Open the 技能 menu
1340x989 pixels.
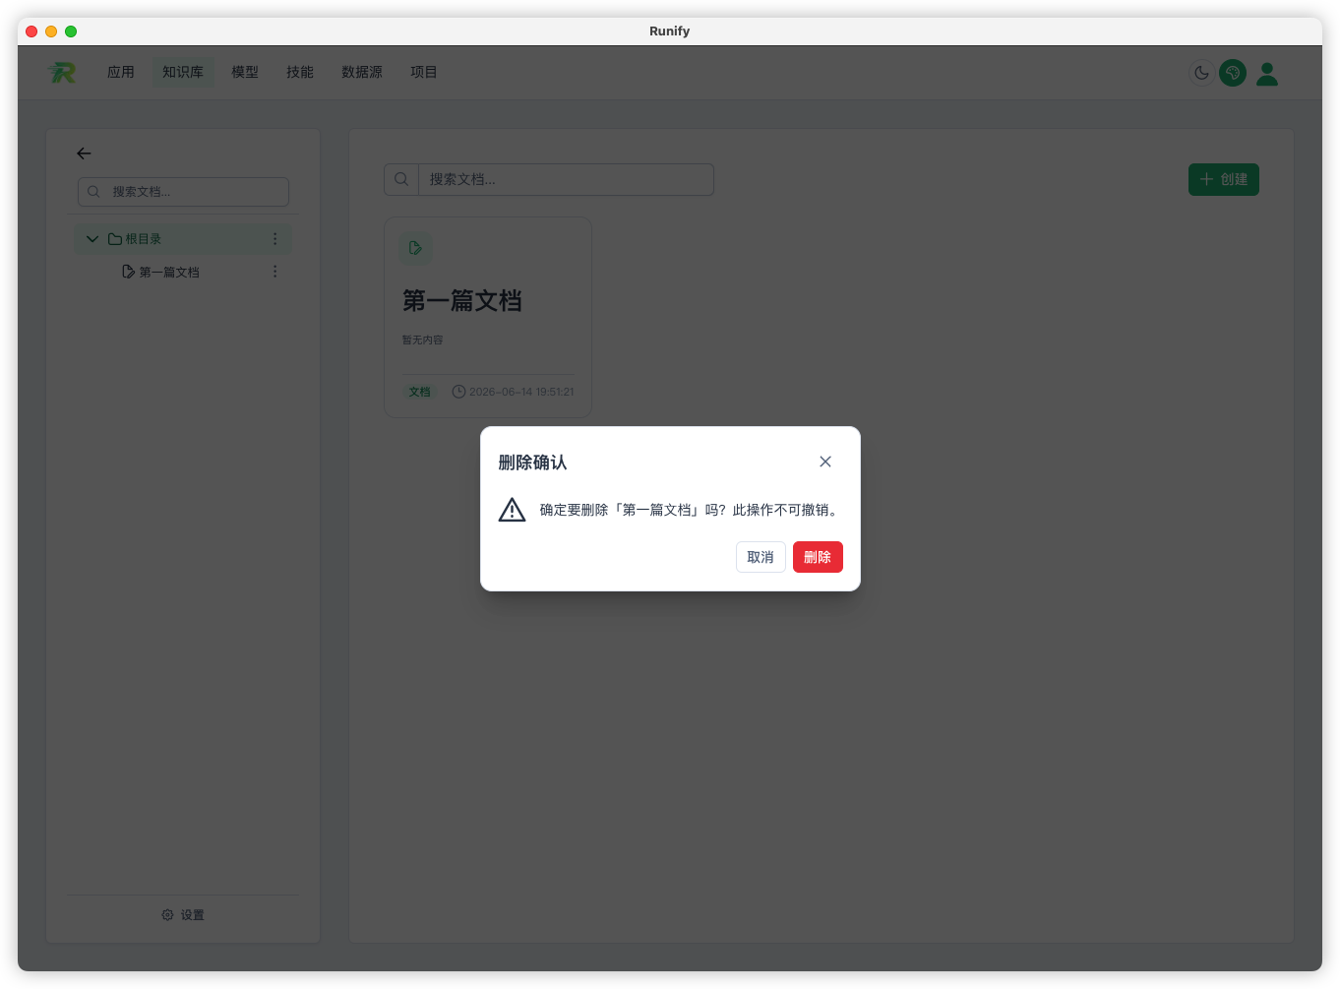click(300, 72)
